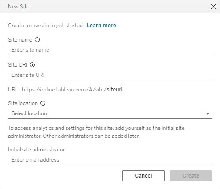Open the Learn more link
The height and width of the screenshot is (189, 220).
[x=101, y=26]
